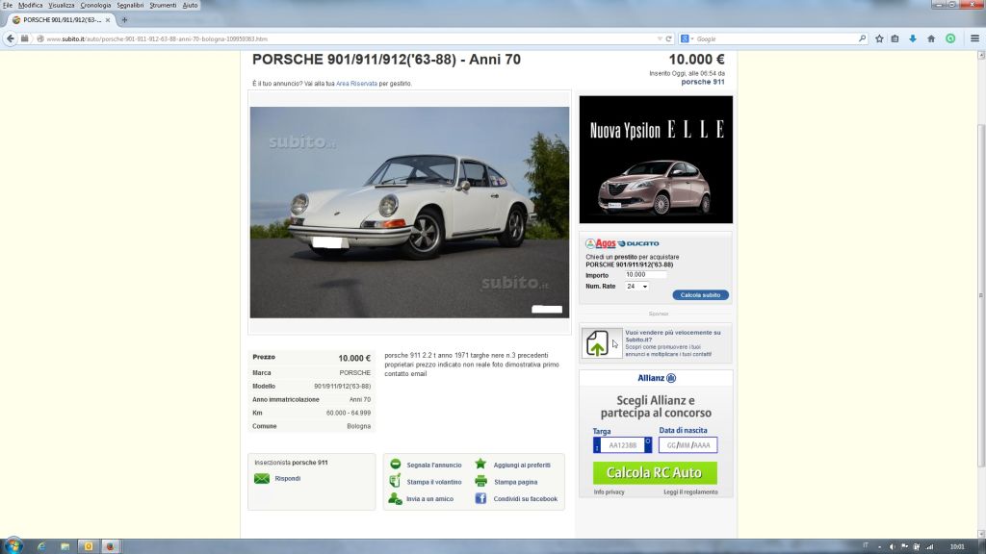
Task: Open the Windows Start button
Action: point(13,546)
